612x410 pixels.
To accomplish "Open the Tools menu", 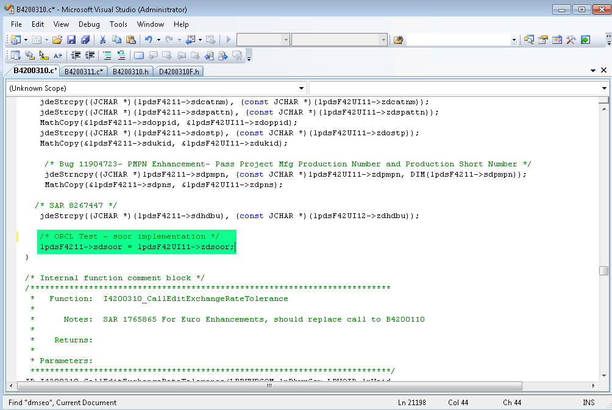I will click(118, 24).
